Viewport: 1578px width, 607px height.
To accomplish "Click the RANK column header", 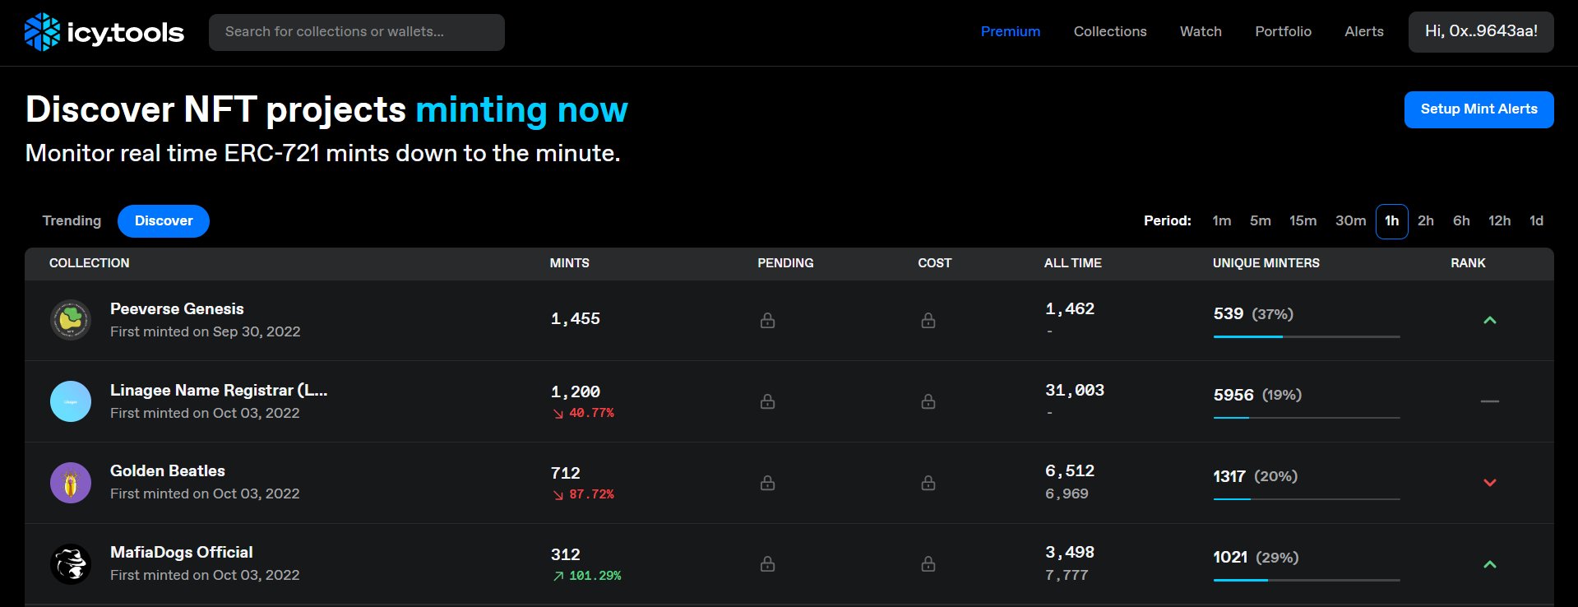I will tap(1468, 263).
